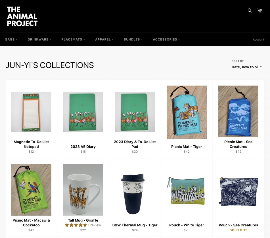Expand the Drinkware menu

39,39
